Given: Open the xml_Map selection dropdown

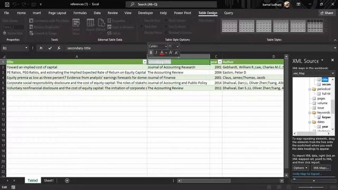Looking at the screenshot, I should tap(333, 73).
